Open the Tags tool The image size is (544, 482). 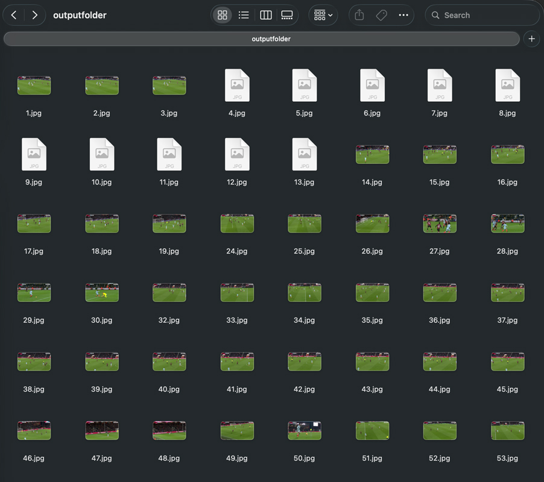click(x=381, y=14)
